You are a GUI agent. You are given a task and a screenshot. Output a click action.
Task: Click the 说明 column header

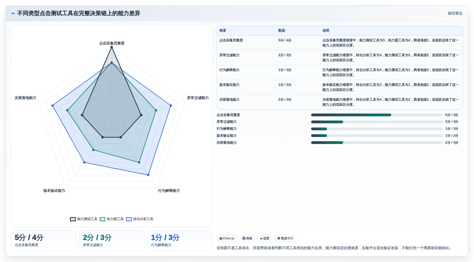326,30
